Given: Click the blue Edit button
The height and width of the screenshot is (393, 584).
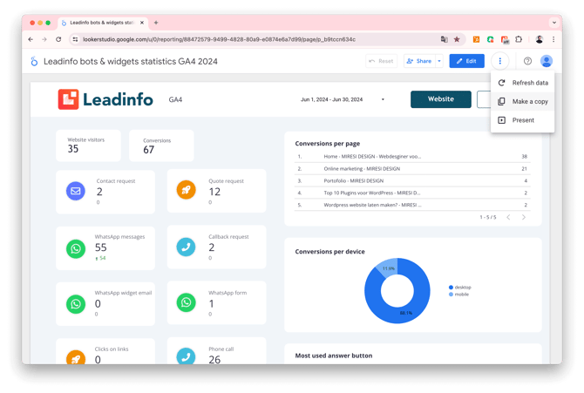Looking at the screenshot, I should coord(466,61).
